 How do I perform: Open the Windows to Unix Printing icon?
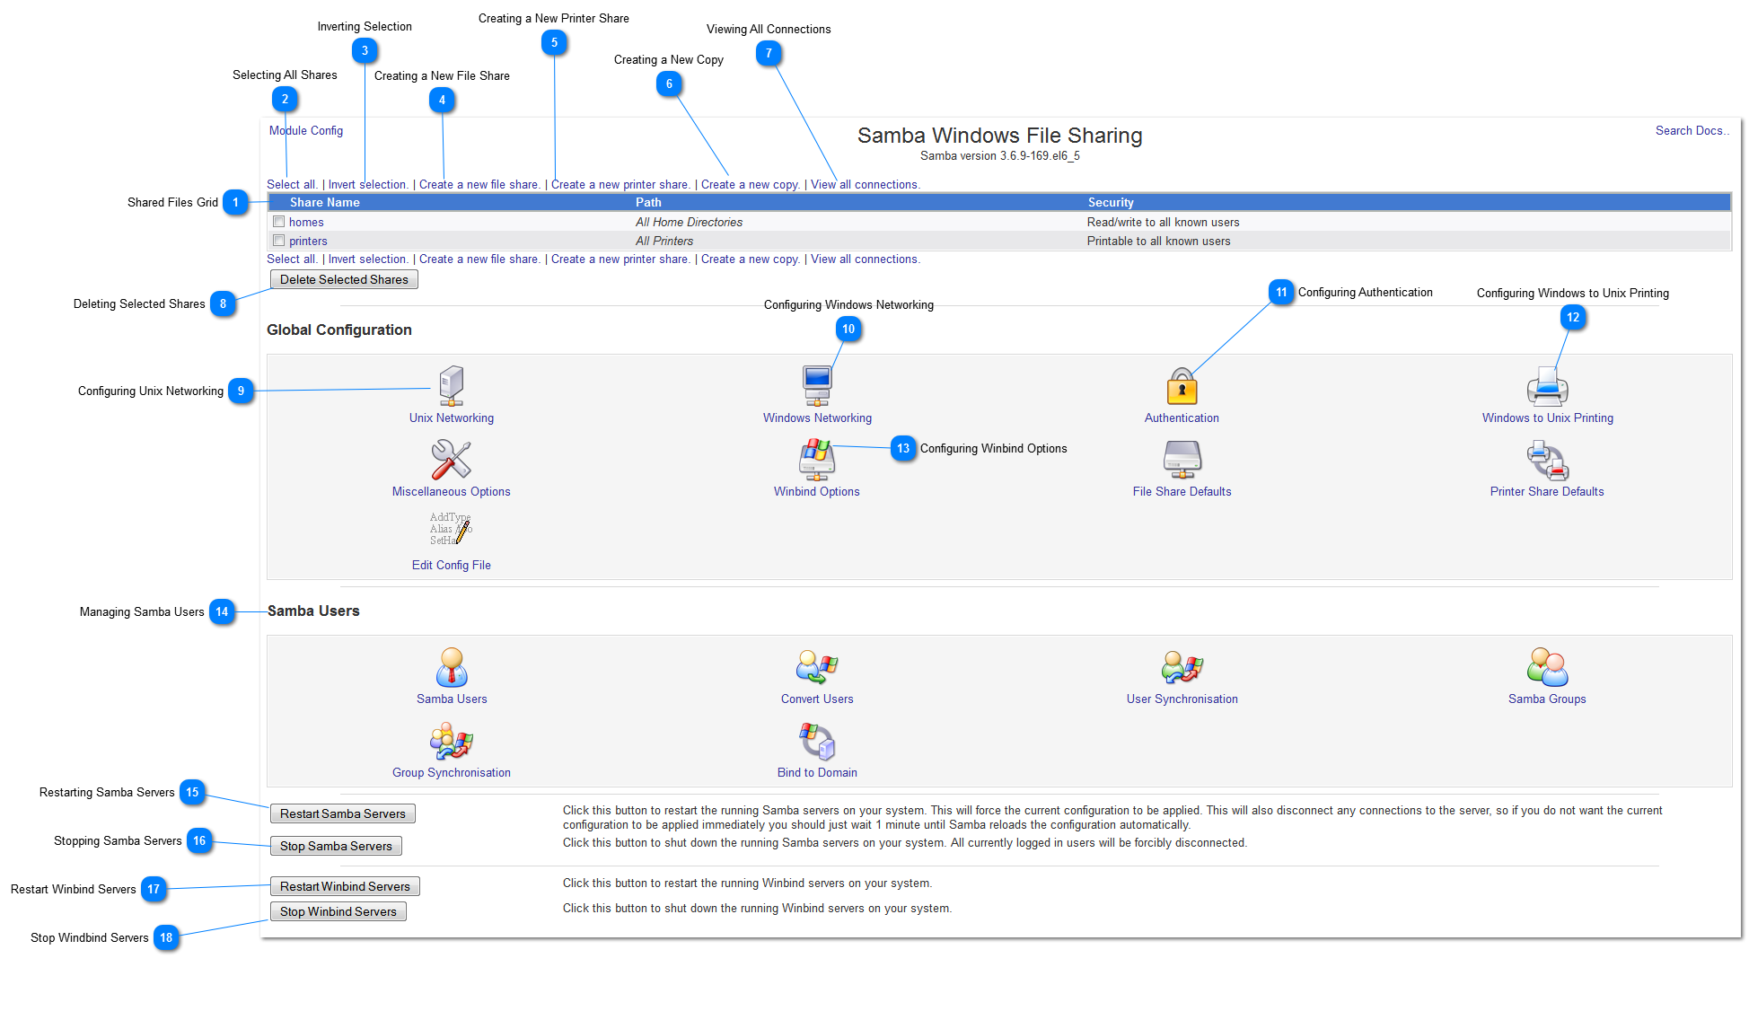tap(1547, 387)
